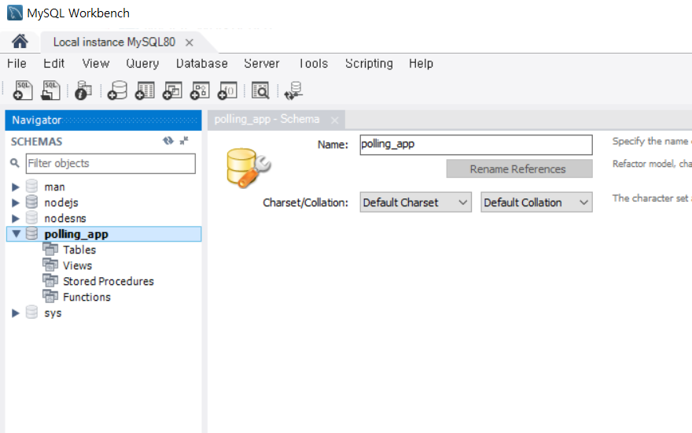Open the Database menu
The image size is (692, 433).
pyautogui.click(x=202, y=64)
